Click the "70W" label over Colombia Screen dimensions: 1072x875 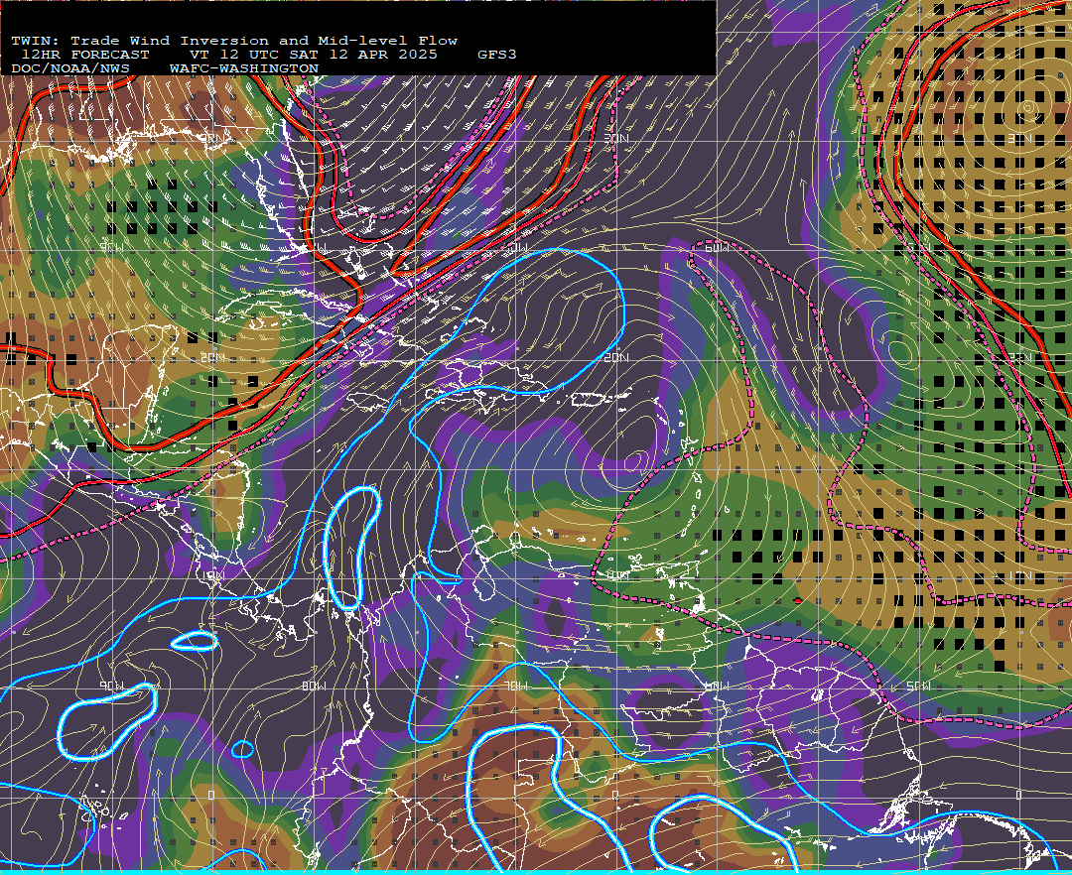[515, 686]
